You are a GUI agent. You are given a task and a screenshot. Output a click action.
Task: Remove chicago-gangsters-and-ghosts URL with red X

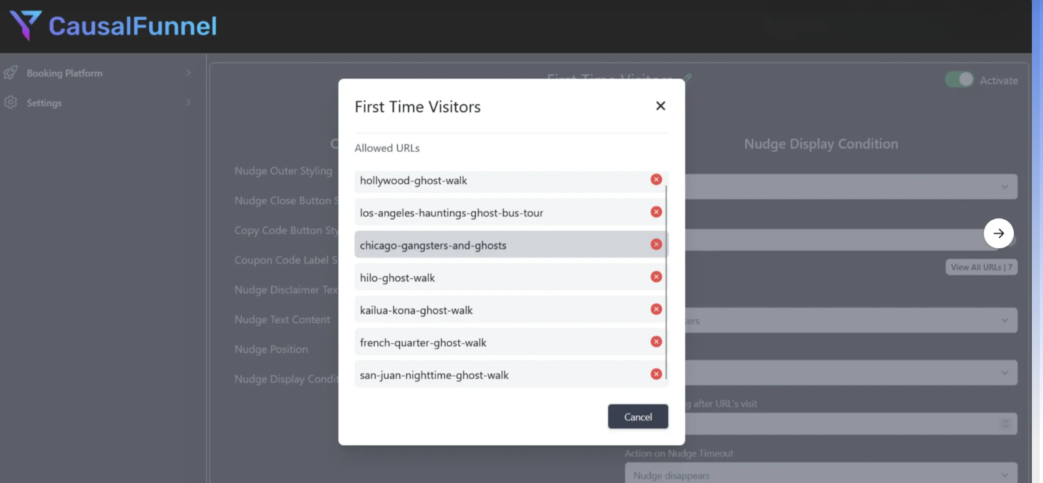pos(656,244)
